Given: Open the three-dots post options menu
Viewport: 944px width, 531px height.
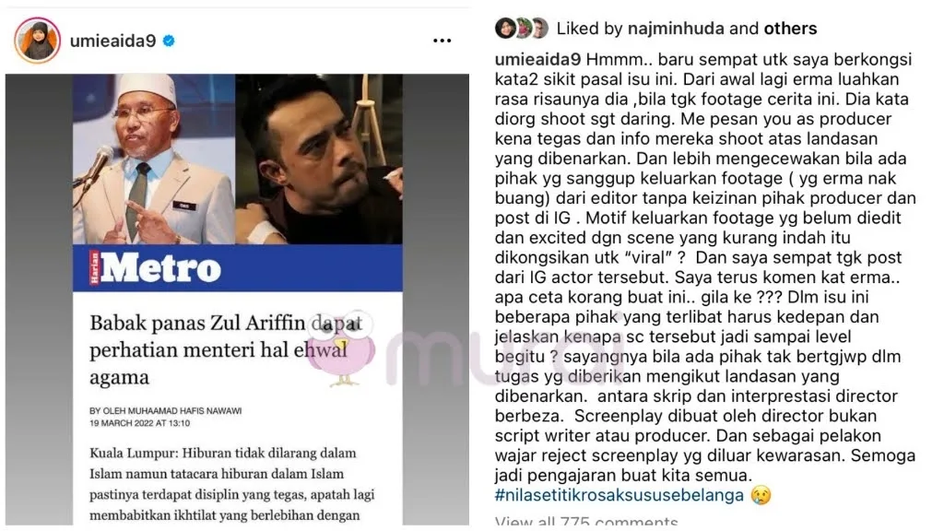Looking at the screenshot, I should [442, 41].
